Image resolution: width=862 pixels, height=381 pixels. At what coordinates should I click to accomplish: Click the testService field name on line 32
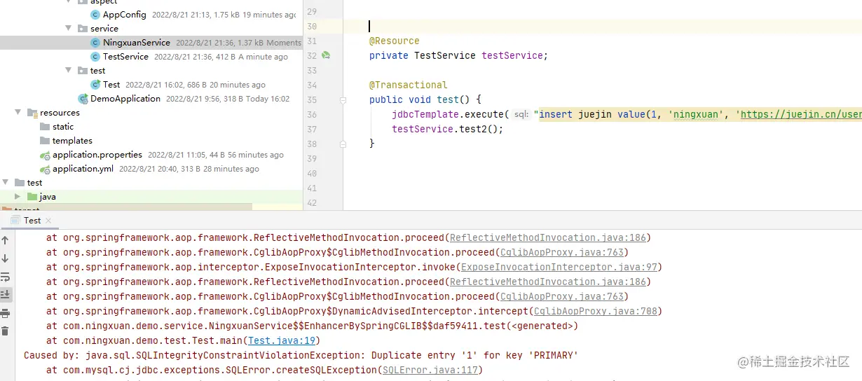[512, 55]
